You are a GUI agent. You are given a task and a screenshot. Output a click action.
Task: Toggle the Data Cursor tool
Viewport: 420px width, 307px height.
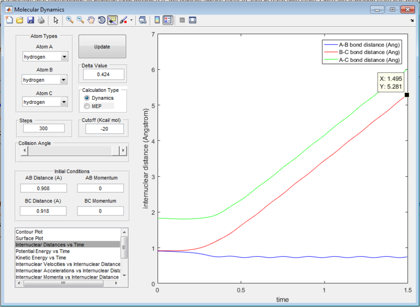(x=112, y=20)
